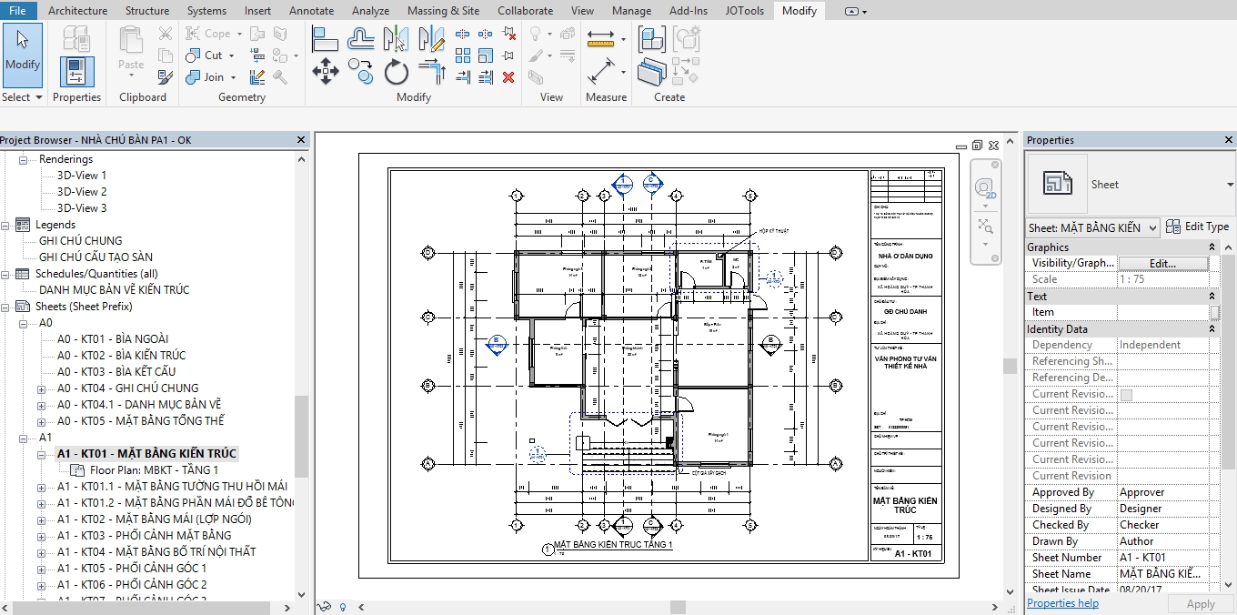The width and height of the screenshot is (1237, 615).
Task: Toggle the Properties palette button
Action: point(77,71)
